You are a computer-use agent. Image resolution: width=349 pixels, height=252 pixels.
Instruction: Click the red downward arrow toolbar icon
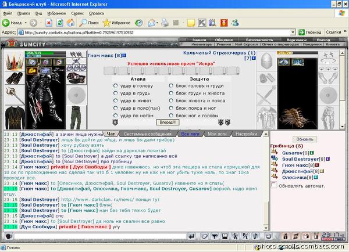point(224,23)
